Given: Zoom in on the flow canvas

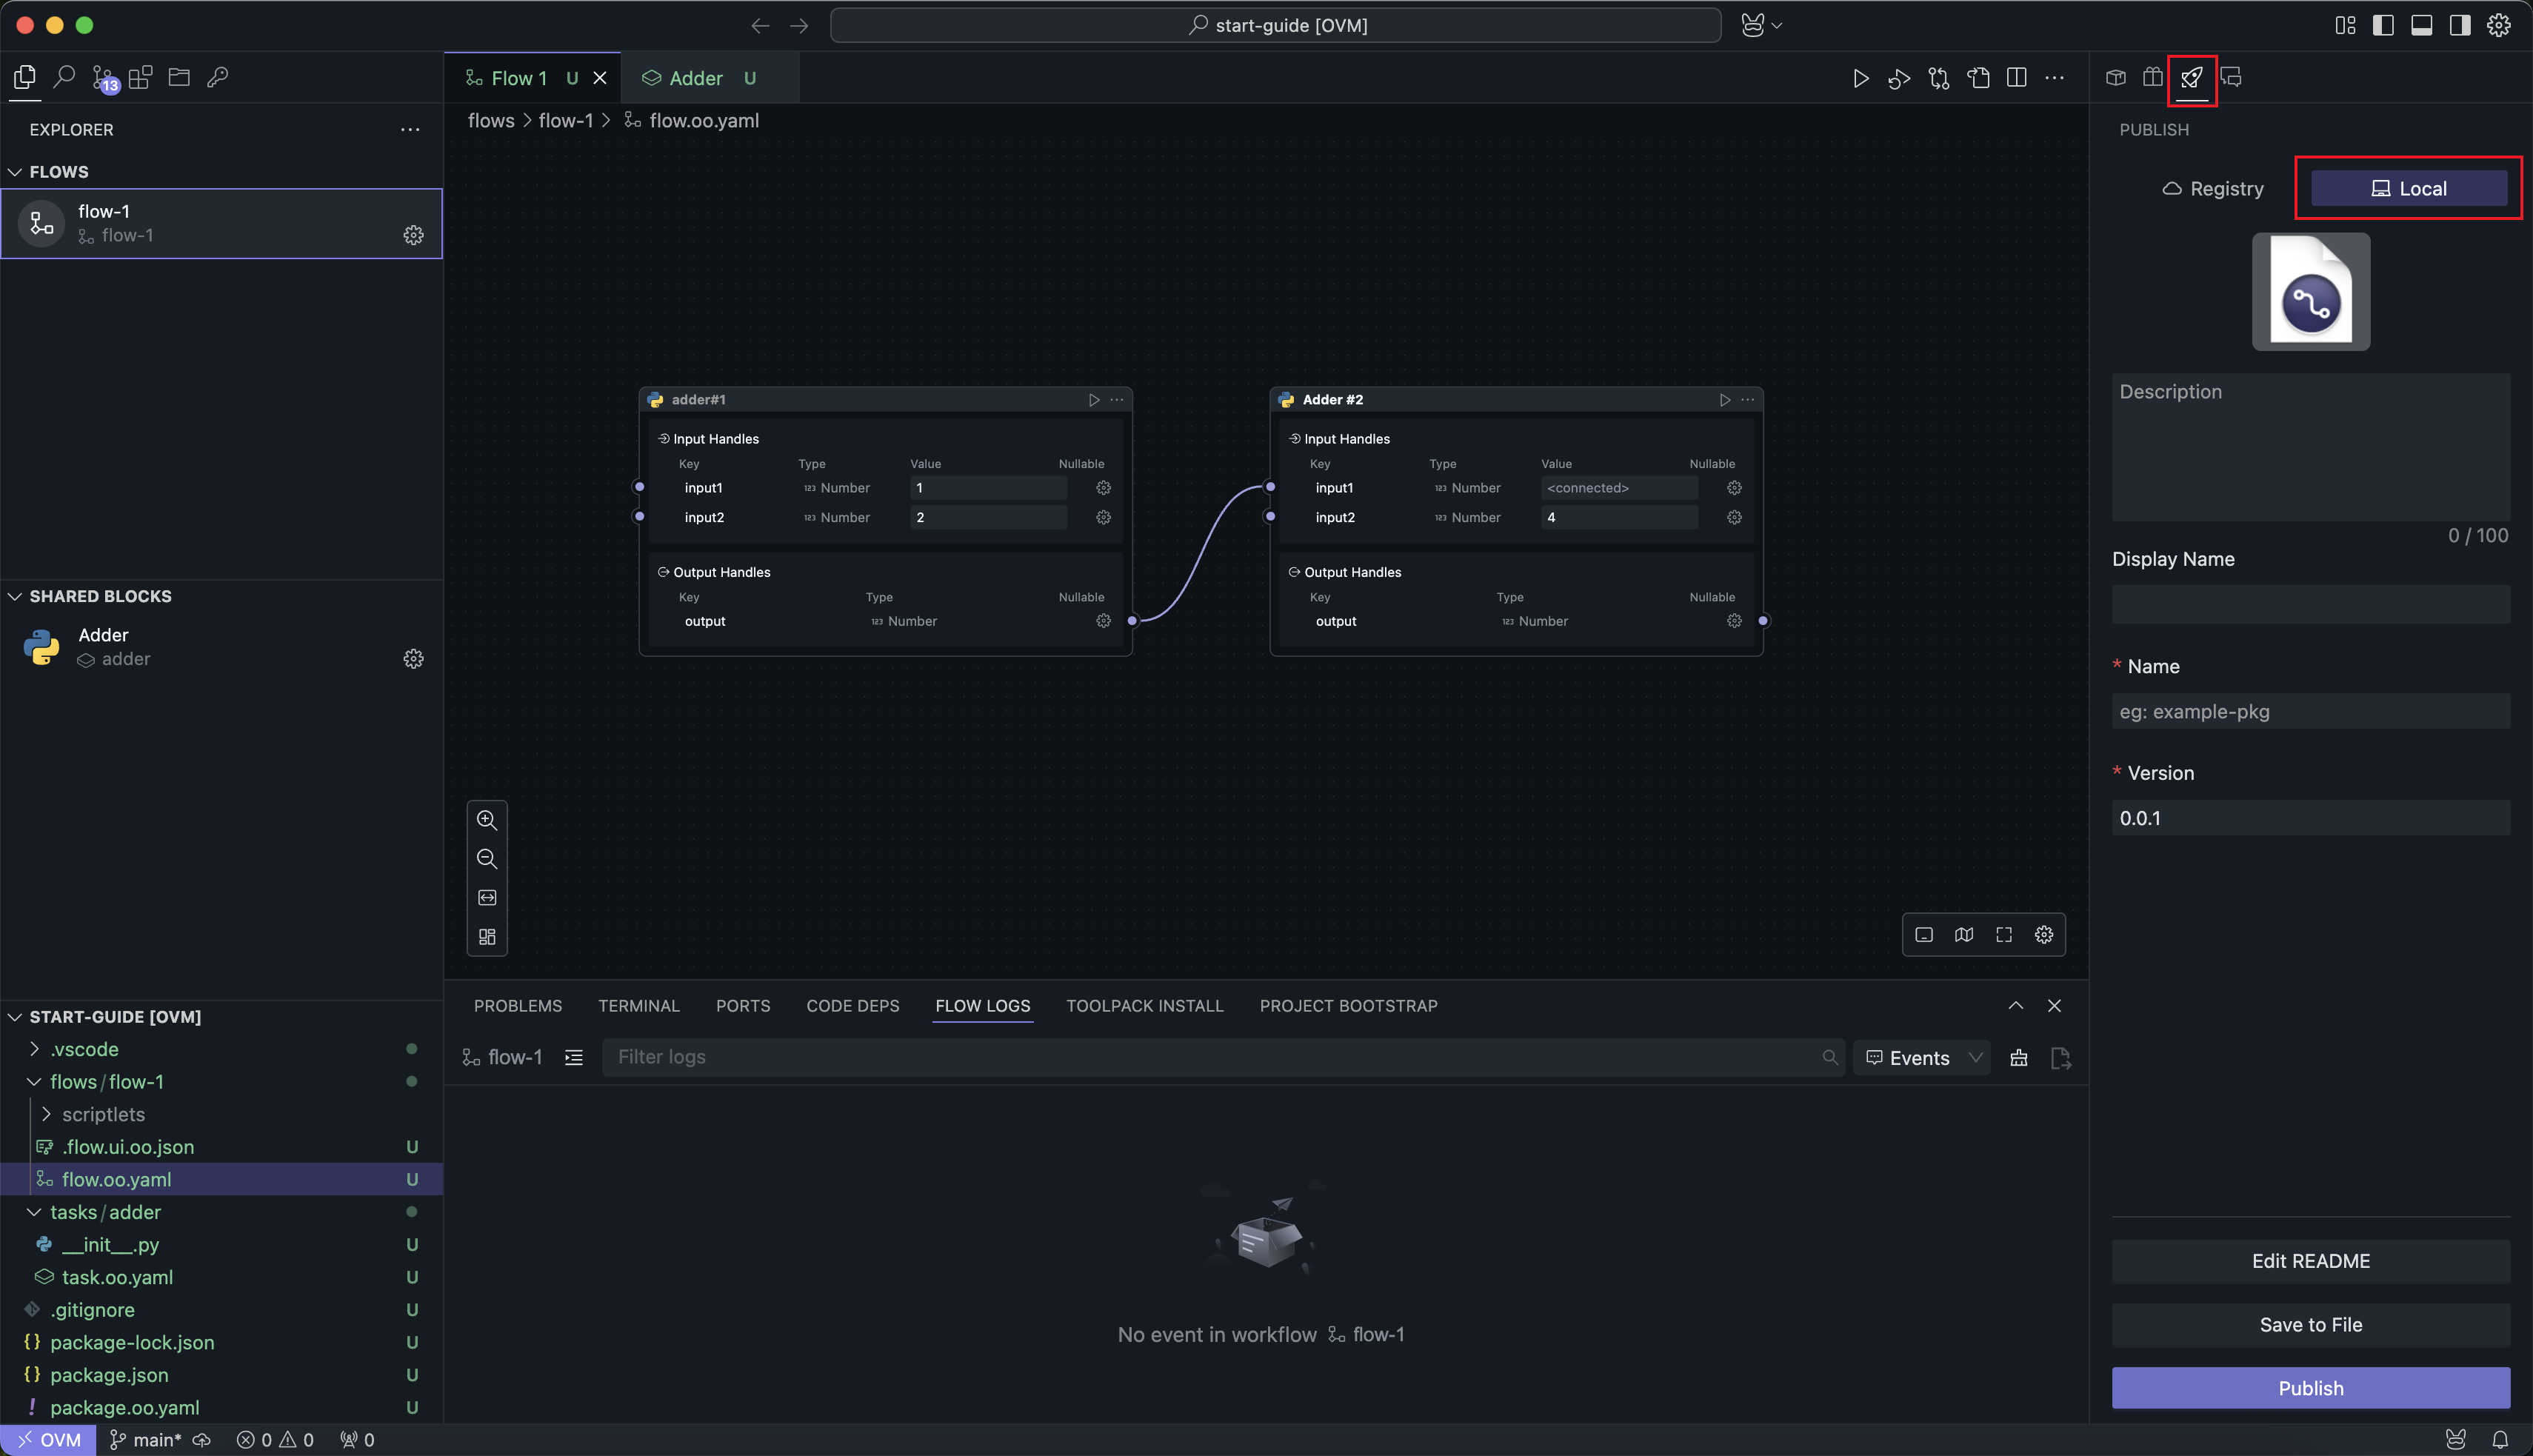Looking at the screenshot, I should coord(487,820).
